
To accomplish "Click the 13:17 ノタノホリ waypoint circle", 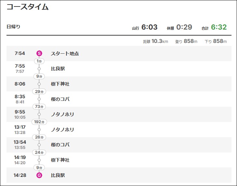I will click(39, 129).
